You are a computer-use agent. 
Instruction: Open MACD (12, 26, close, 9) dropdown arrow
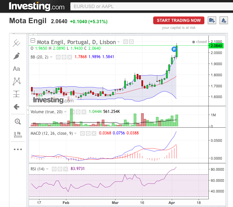[75, 133]
